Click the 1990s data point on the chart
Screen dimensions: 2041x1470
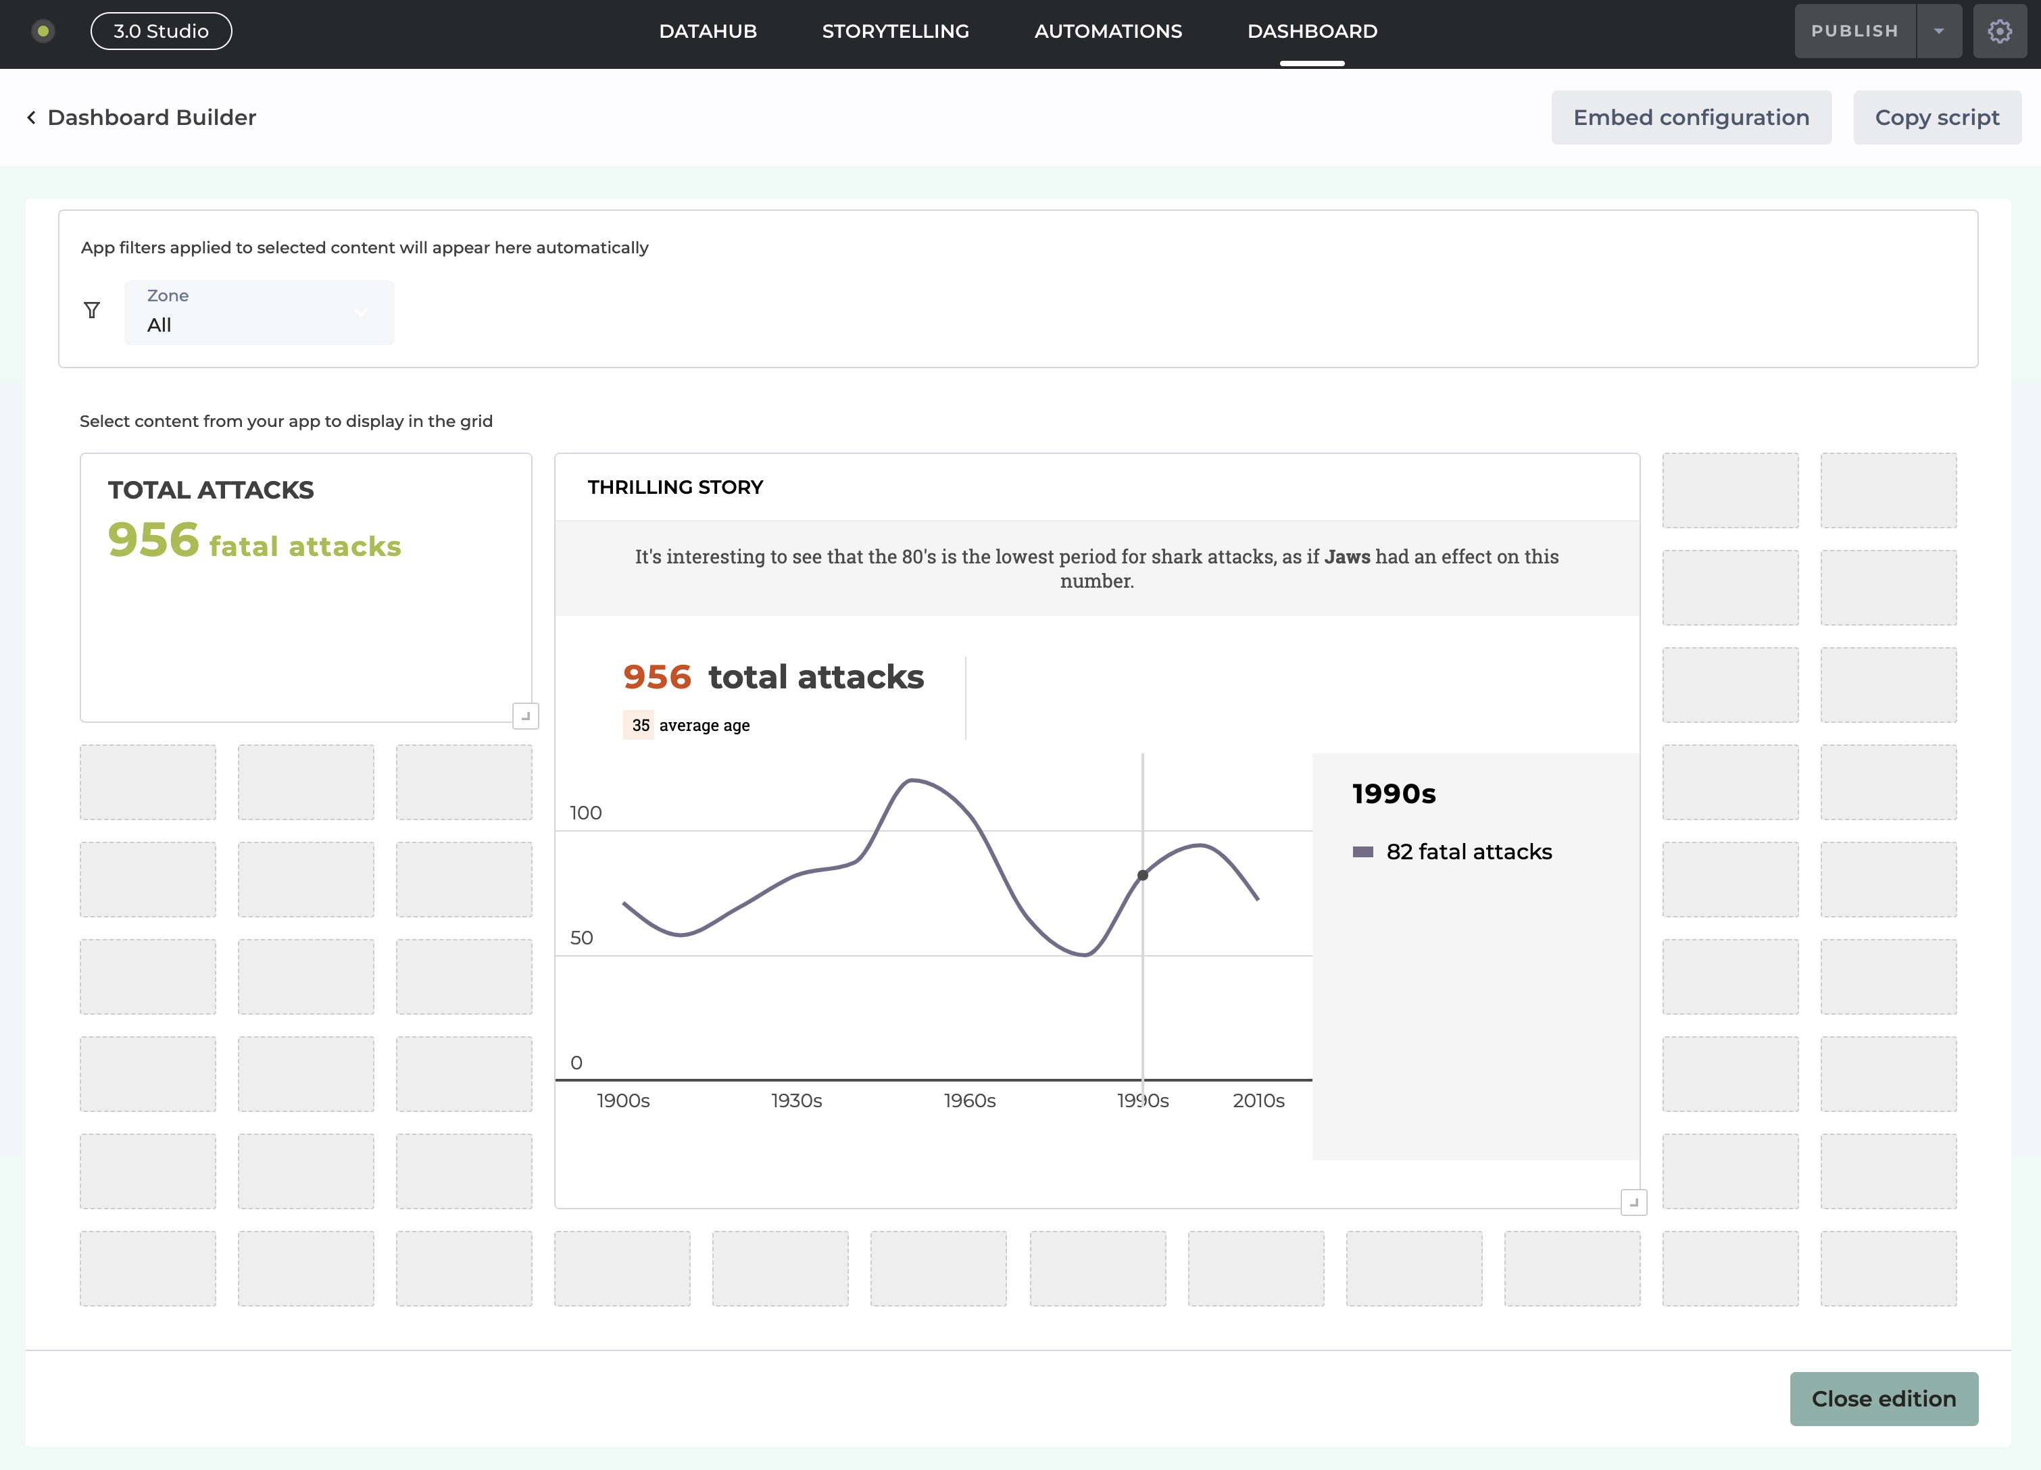[1142, 874]
